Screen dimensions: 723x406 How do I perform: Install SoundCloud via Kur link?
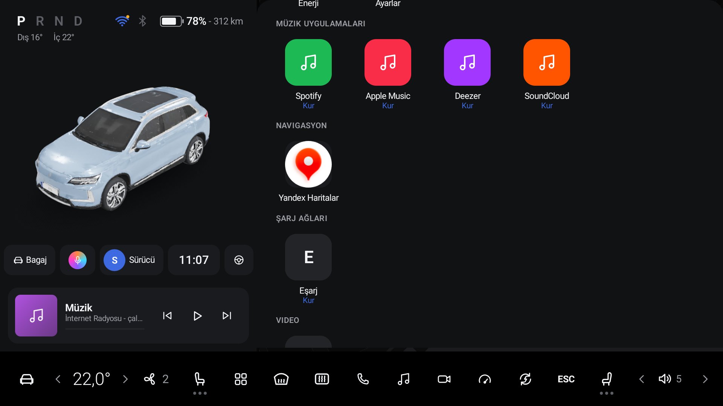tap(547, 106)
